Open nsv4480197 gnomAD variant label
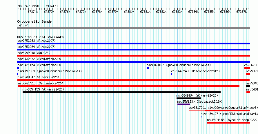 point(229,114)
